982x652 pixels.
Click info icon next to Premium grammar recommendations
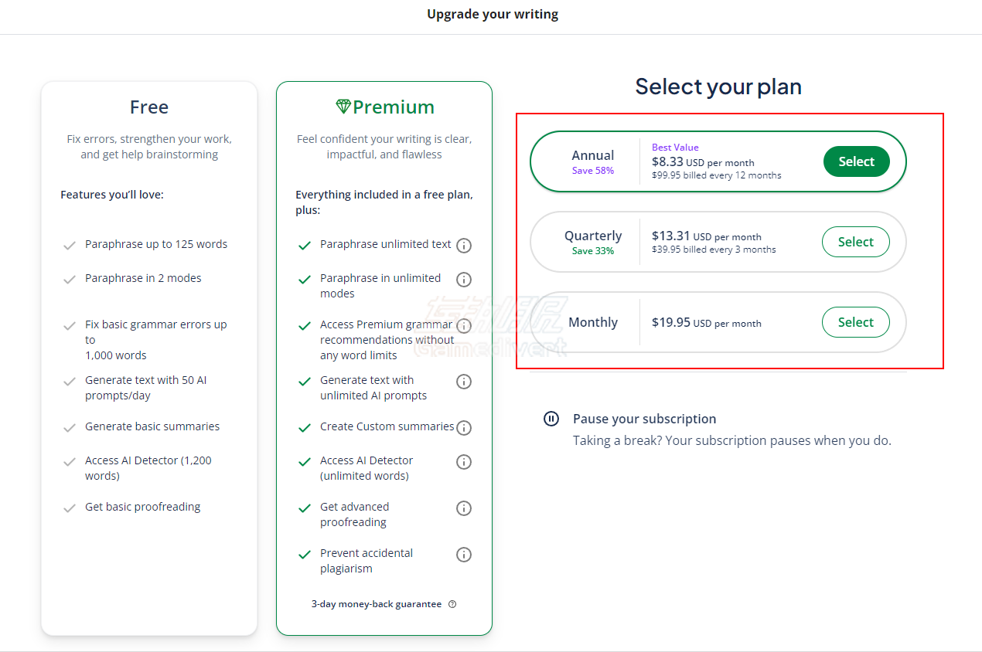464,326
